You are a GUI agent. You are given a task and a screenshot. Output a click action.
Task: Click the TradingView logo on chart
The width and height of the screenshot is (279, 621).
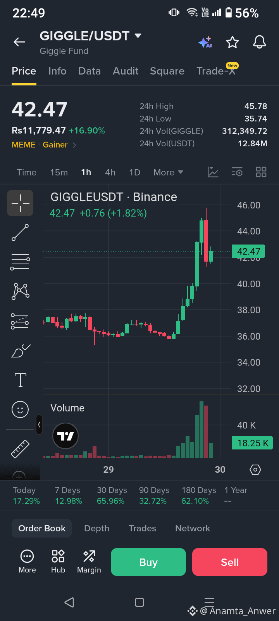tap(65, 436)
